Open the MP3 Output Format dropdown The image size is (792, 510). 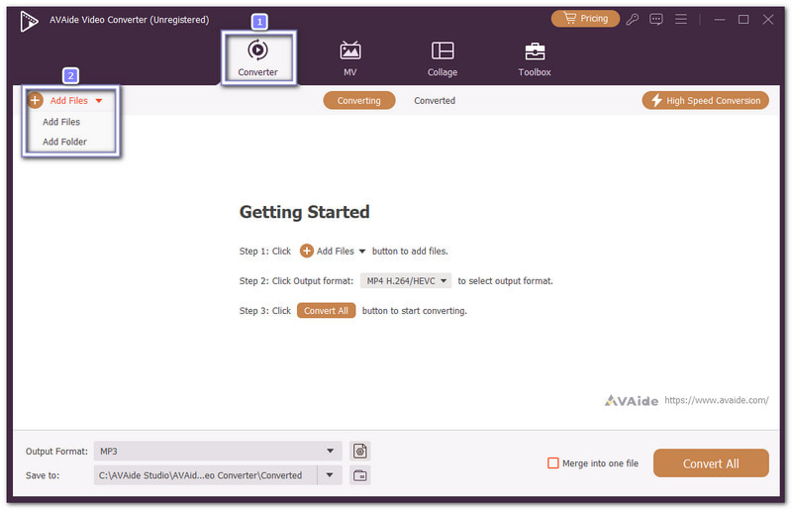218,451
